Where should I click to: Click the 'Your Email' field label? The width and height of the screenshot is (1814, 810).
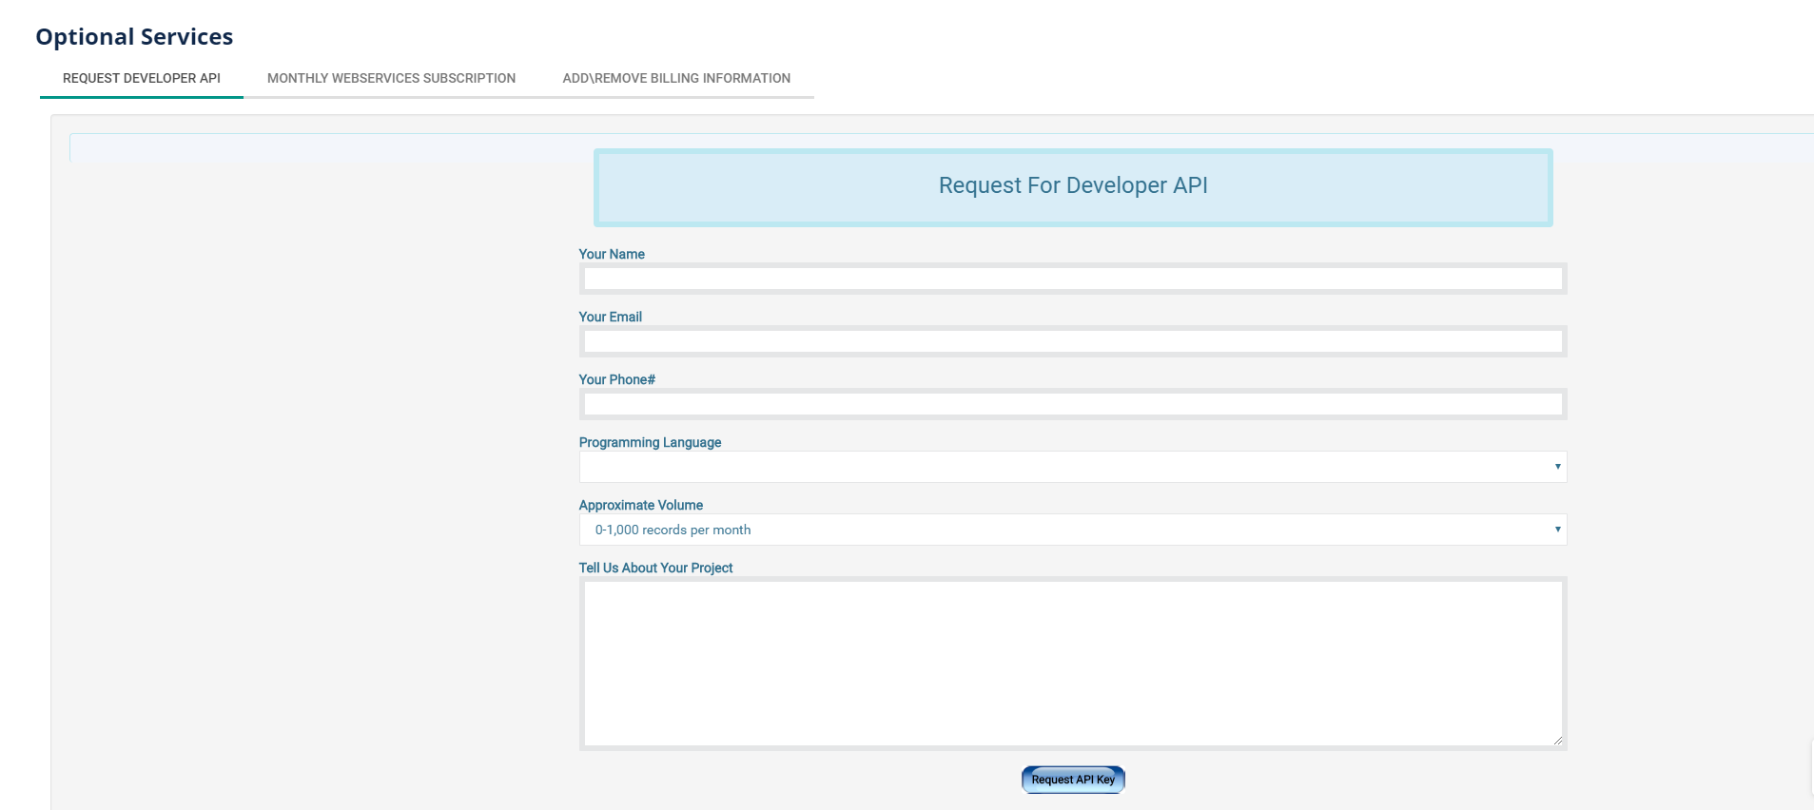[610, 317]
